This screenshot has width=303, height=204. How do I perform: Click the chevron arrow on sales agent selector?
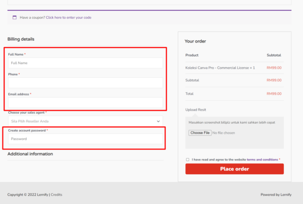(159, 121)
